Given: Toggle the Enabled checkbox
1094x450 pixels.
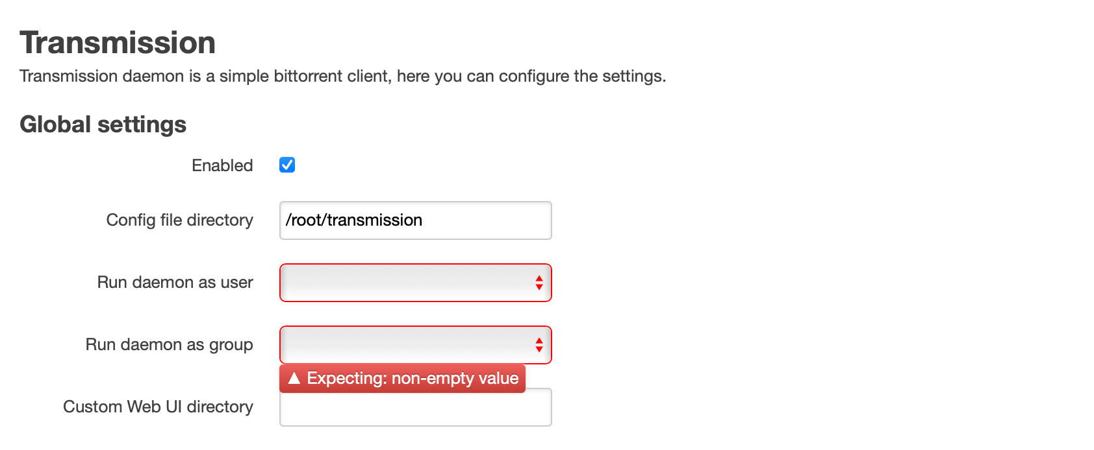Looking at the screenshot, I should 287,165.
